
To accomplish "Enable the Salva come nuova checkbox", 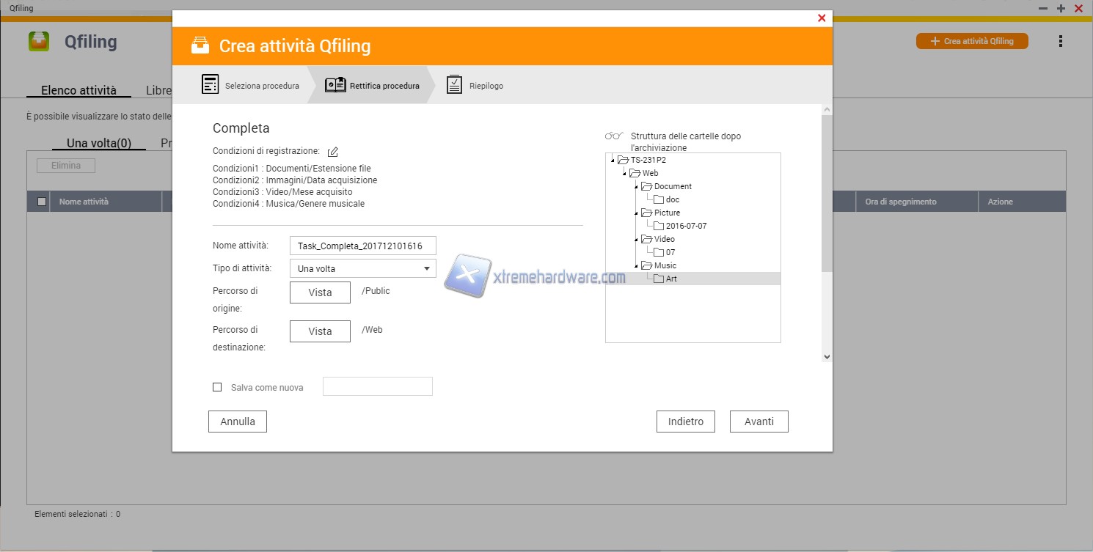I will click(x=217, y=387).
